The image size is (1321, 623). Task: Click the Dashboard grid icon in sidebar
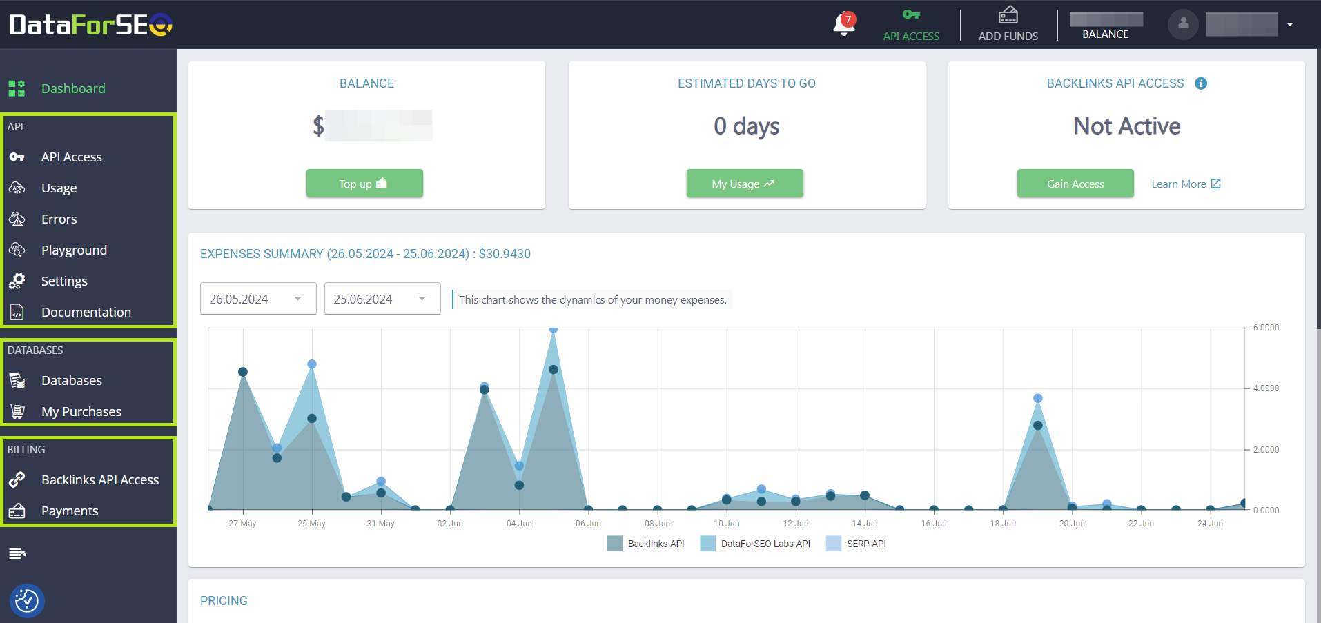point(17,88)
